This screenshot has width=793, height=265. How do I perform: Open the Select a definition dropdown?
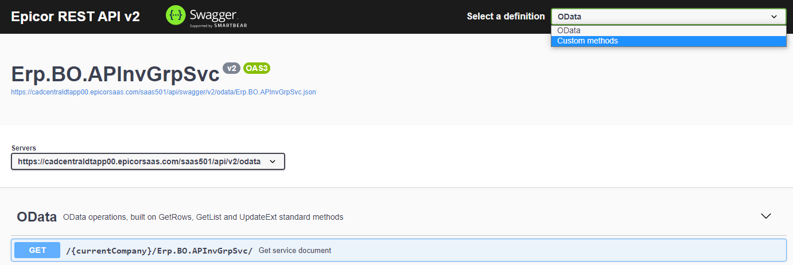tap(668, 17)
